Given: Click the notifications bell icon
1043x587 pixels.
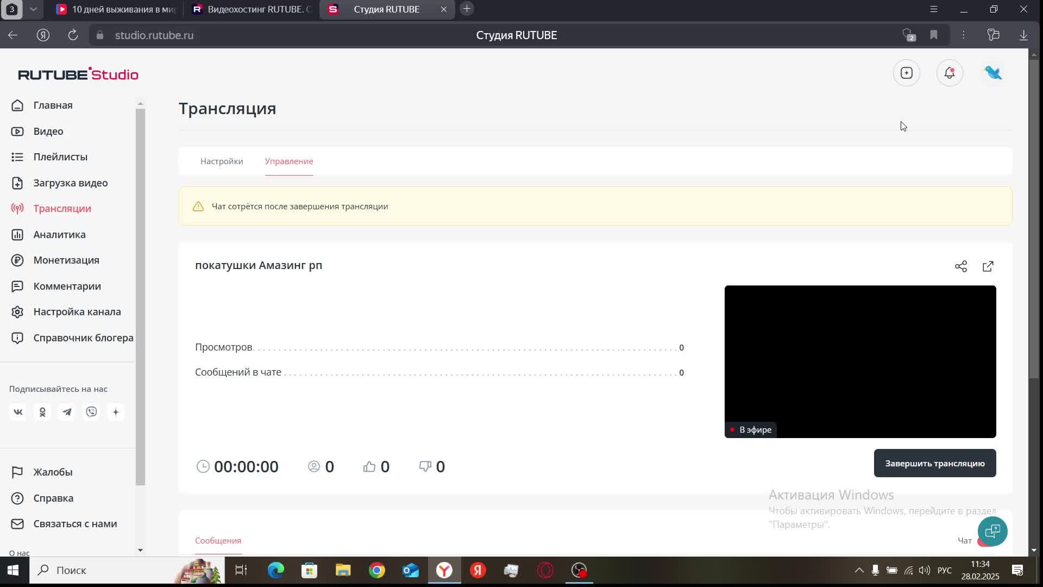Looking at the screenshot, I should (949, 73).
